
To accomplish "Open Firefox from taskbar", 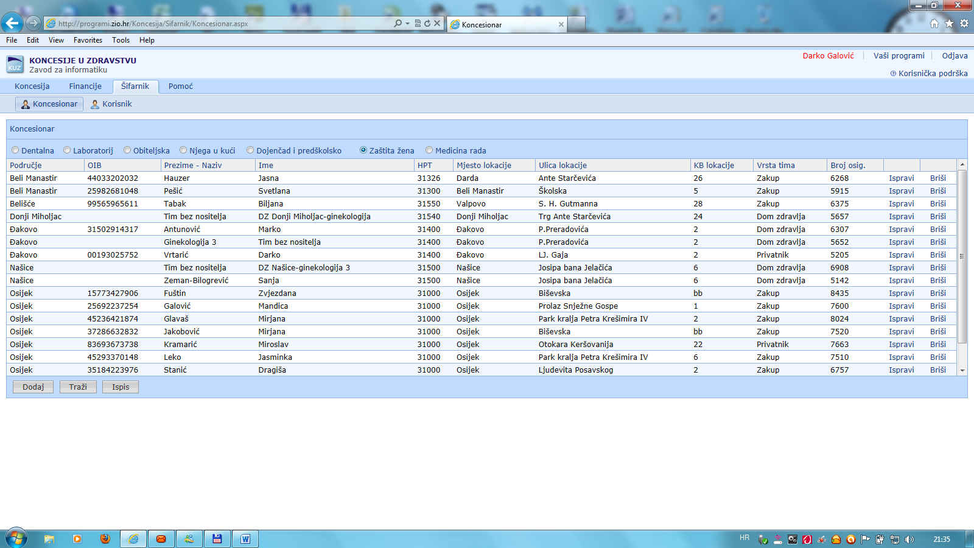I will [x=105, y=539].
